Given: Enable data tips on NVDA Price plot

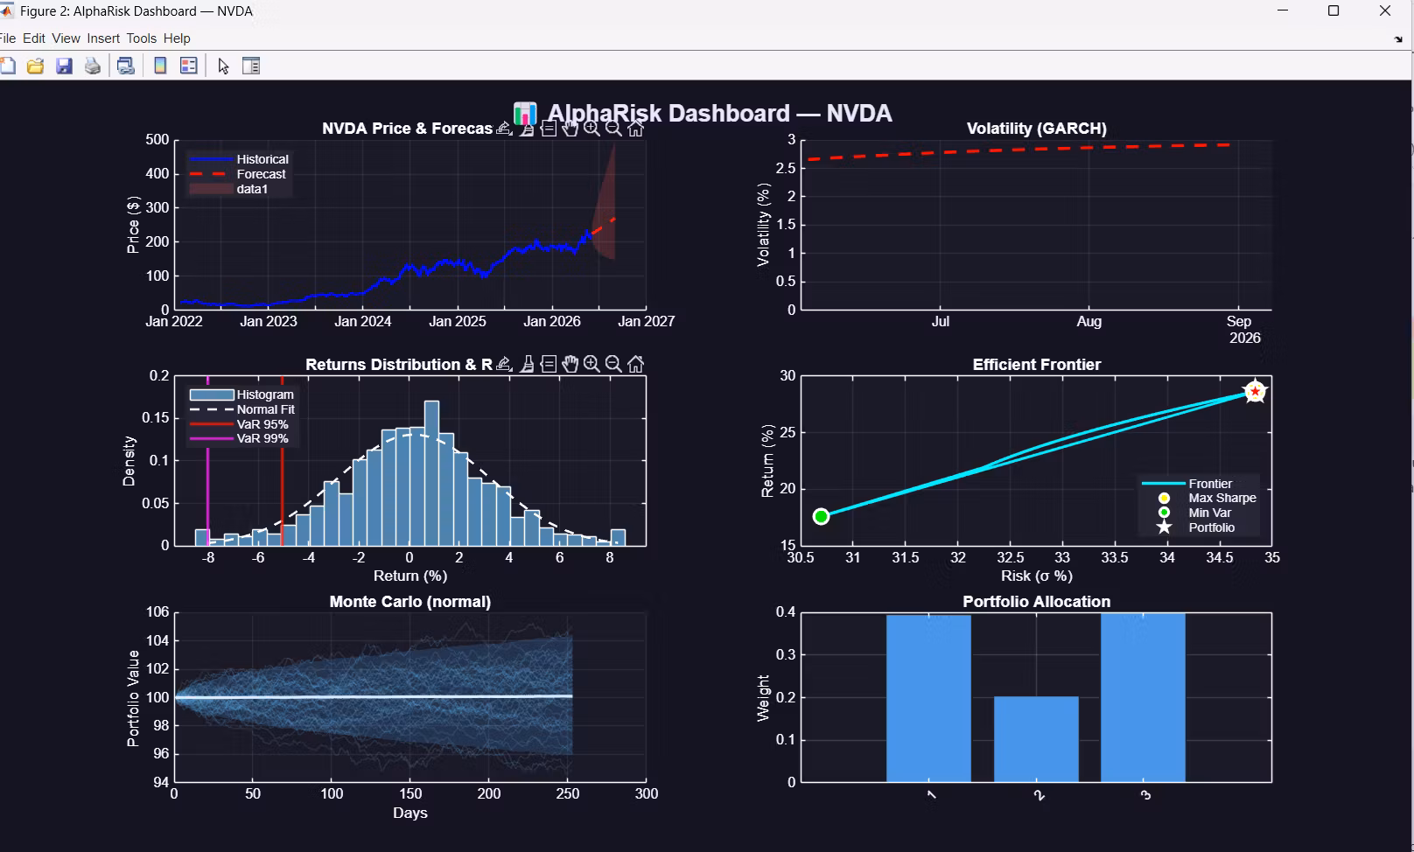Looking at the screenshot, I should tap(549, 129).
